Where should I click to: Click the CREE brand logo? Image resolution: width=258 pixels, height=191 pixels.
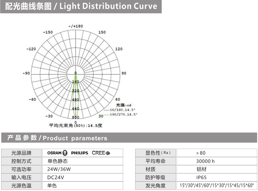[x=101, y=153]
